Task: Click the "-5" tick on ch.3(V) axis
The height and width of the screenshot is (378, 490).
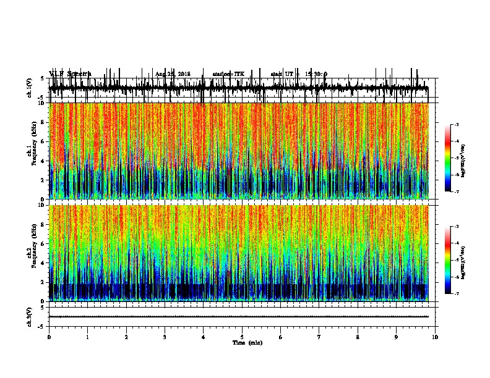Action: (x=41, y=327)
